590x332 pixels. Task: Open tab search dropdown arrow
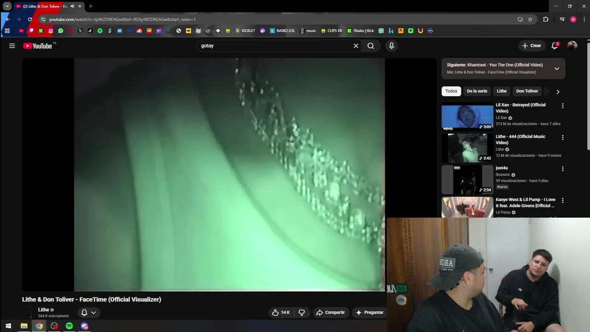[7, 6]
